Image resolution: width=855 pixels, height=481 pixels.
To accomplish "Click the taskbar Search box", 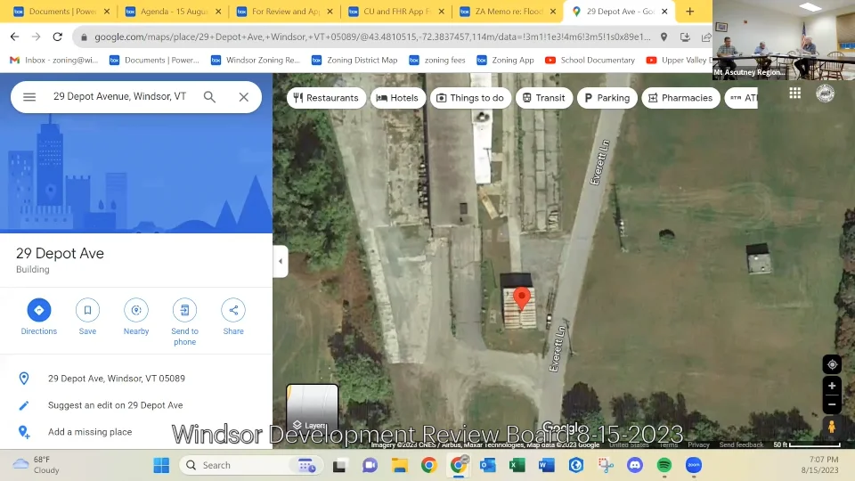I will [251, 465].
